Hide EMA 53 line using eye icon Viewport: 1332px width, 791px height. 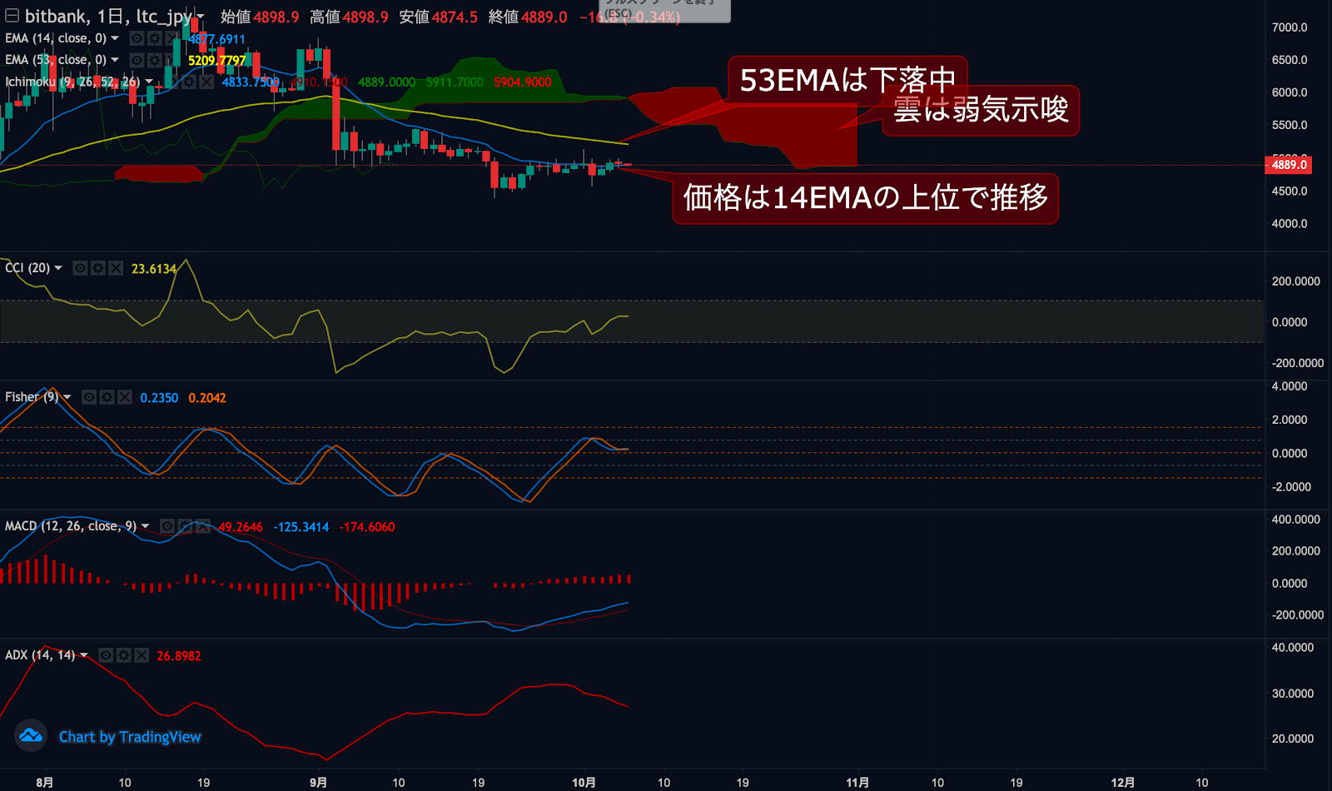click(x=137, y=60)
